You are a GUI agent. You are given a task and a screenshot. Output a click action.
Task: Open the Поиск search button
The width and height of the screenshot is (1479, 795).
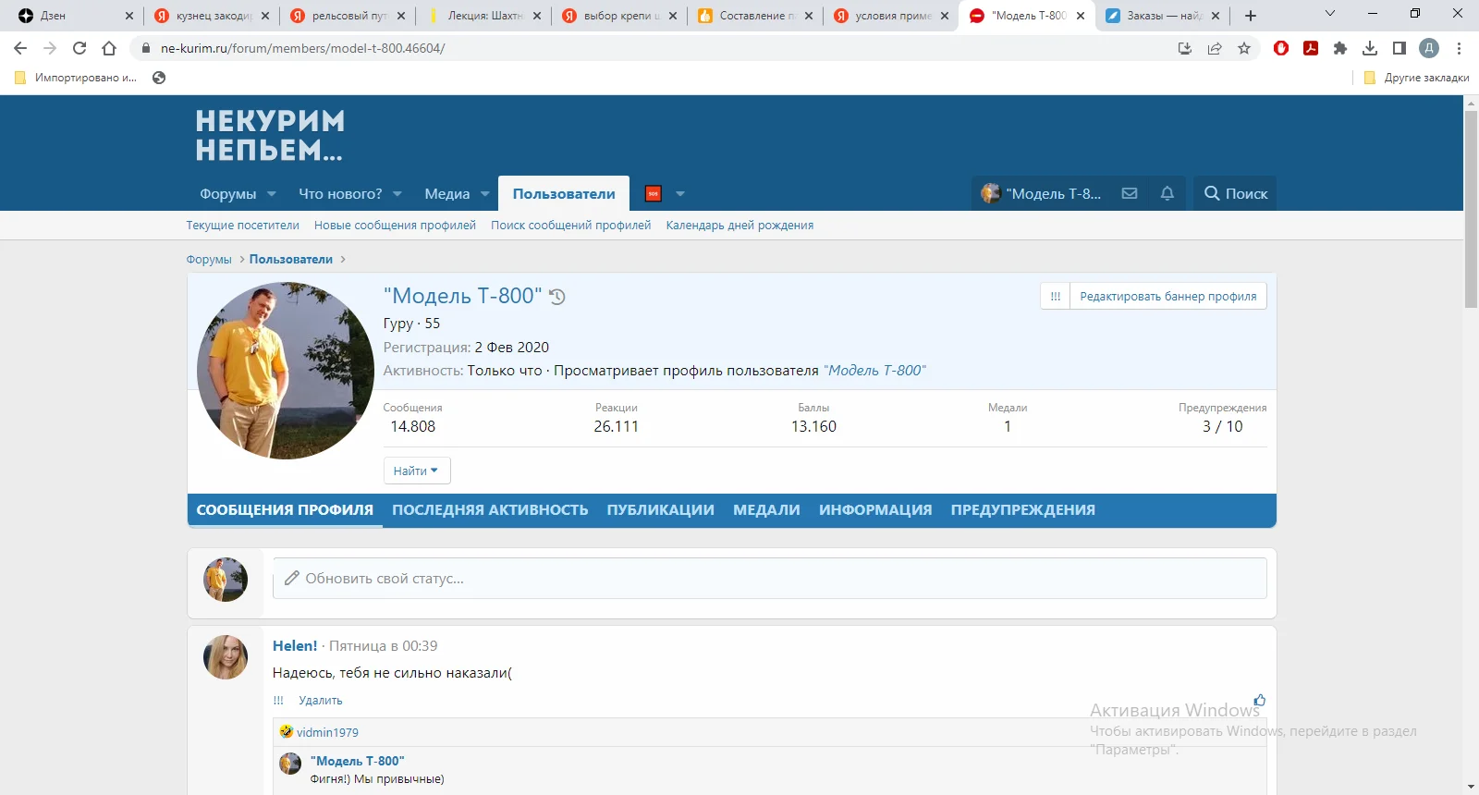(x=1235, y=193)
